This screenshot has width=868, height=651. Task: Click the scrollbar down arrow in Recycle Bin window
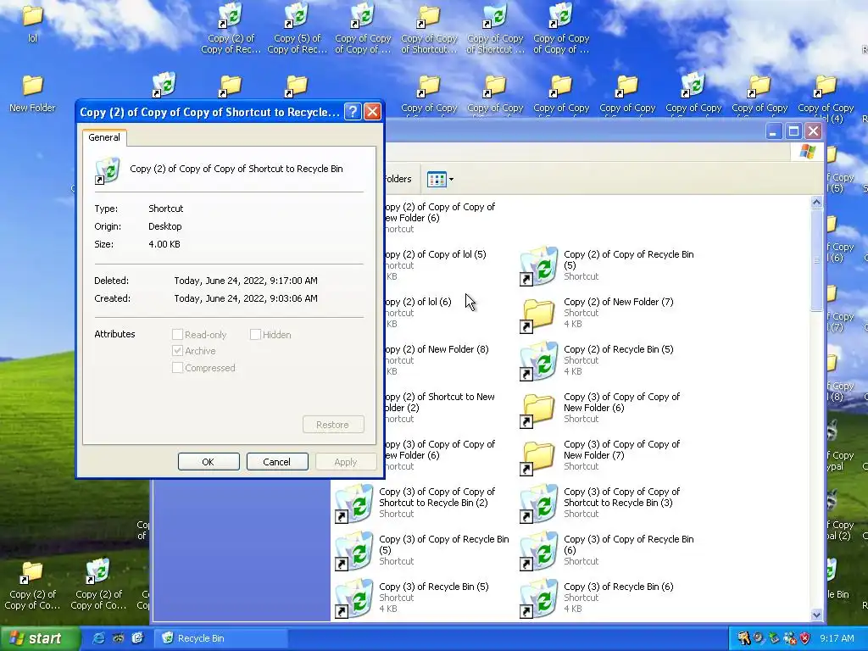(816, 615)
